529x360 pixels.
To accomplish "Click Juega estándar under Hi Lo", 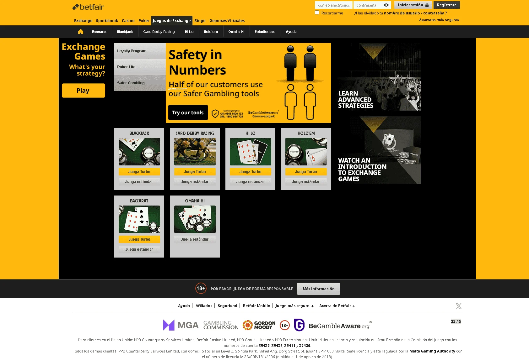I will click(x=251, y=182).
